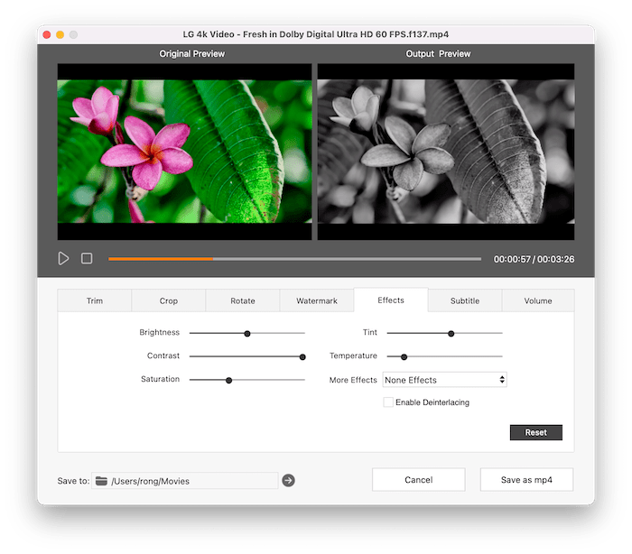Switch to the Trim tab

[95, 300]
